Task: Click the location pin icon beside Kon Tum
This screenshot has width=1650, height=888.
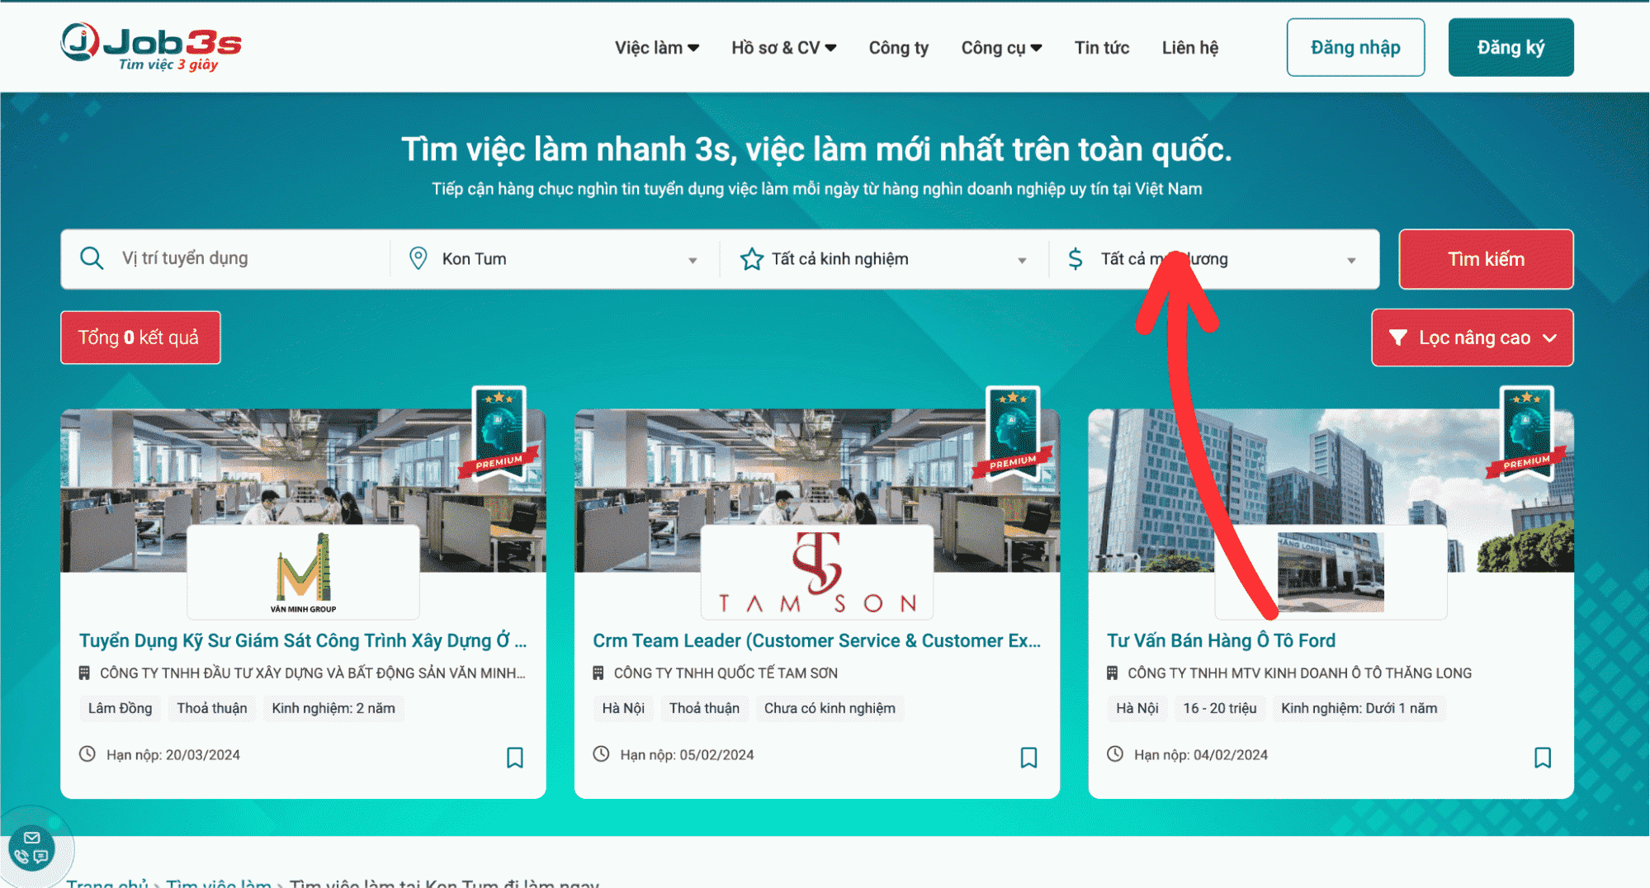Action: [x=418, y=258]
